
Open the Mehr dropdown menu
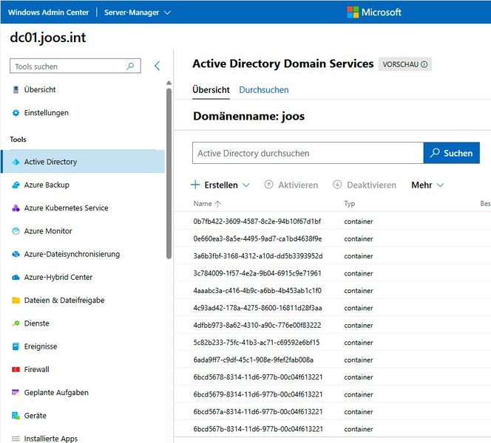coord(427,185)
